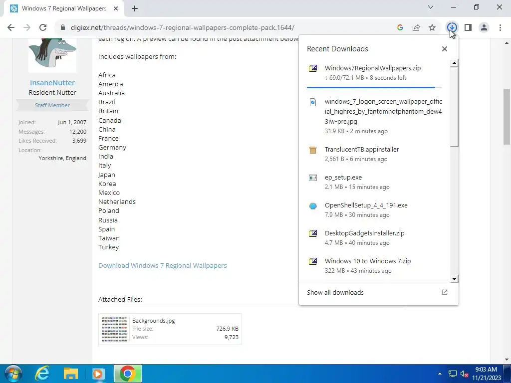The height and width of the screenshot is (383, 511).
Task: Click the address bar URL
Action: click(x=183, y=28)
